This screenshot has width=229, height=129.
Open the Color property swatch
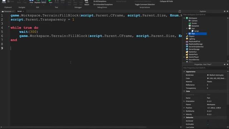point(208,78)
